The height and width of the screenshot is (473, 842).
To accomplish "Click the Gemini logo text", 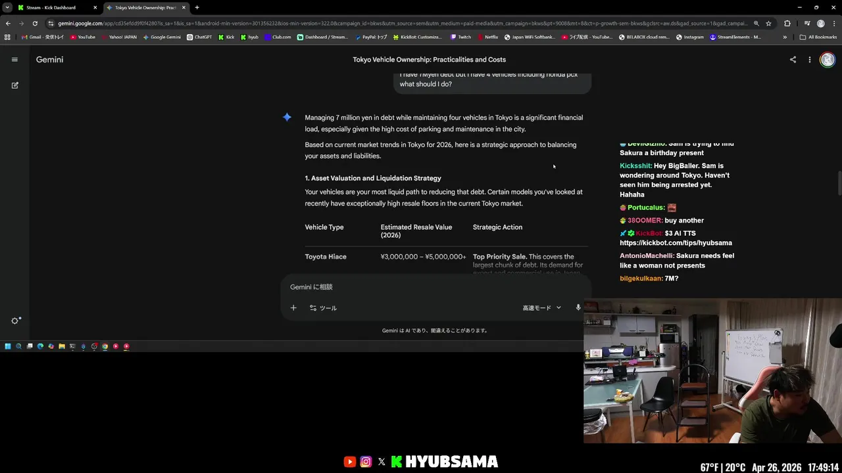I will tap(49, 59).
